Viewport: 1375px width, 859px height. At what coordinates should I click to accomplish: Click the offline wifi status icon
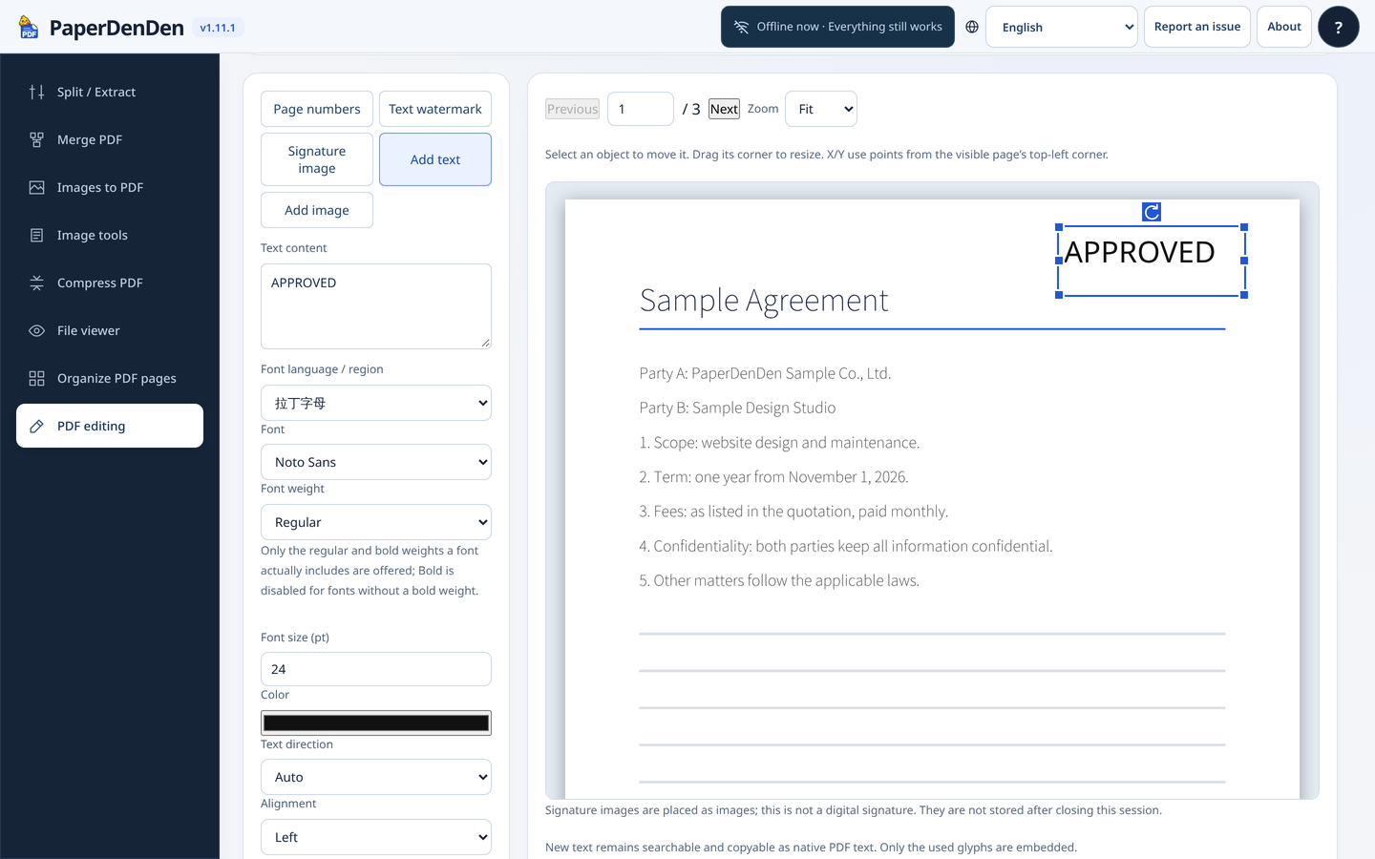741,27
